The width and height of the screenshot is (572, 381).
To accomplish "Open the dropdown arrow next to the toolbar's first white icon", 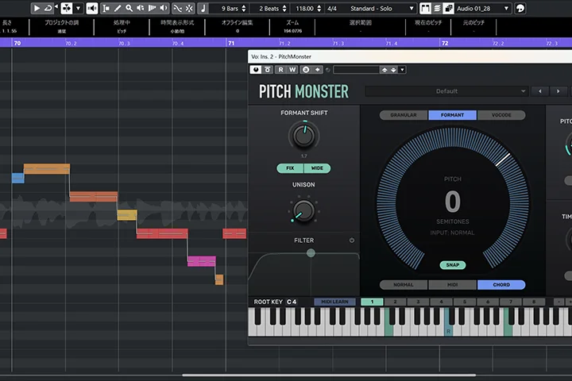I will (x=78, y=8).
